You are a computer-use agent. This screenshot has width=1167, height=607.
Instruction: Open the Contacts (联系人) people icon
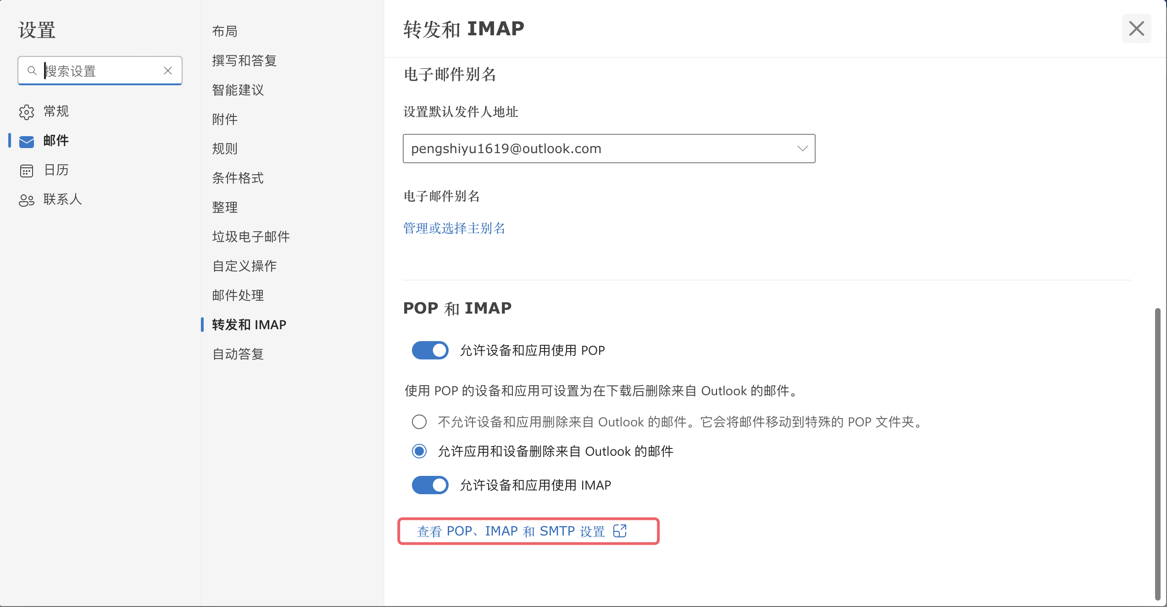(x=27, y=200)
